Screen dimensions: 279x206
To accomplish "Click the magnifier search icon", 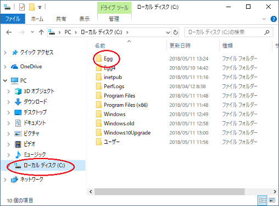I will click(x=267, y=32).
